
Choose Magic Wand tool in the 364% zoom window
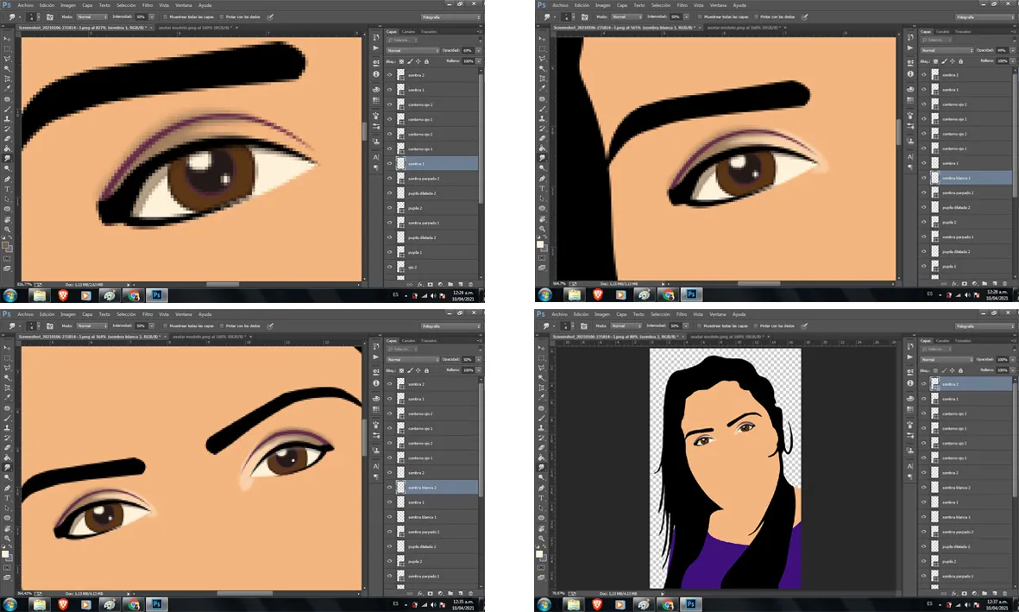coord(7,377)
